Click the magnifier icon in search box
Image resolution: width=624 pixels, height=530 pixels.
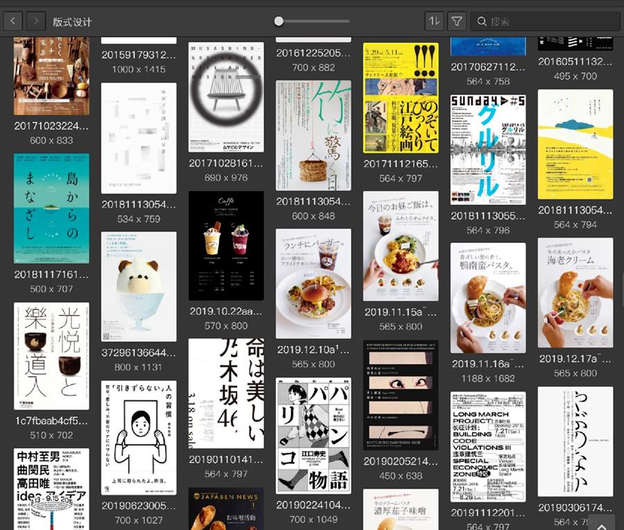[x=482, y=21]
